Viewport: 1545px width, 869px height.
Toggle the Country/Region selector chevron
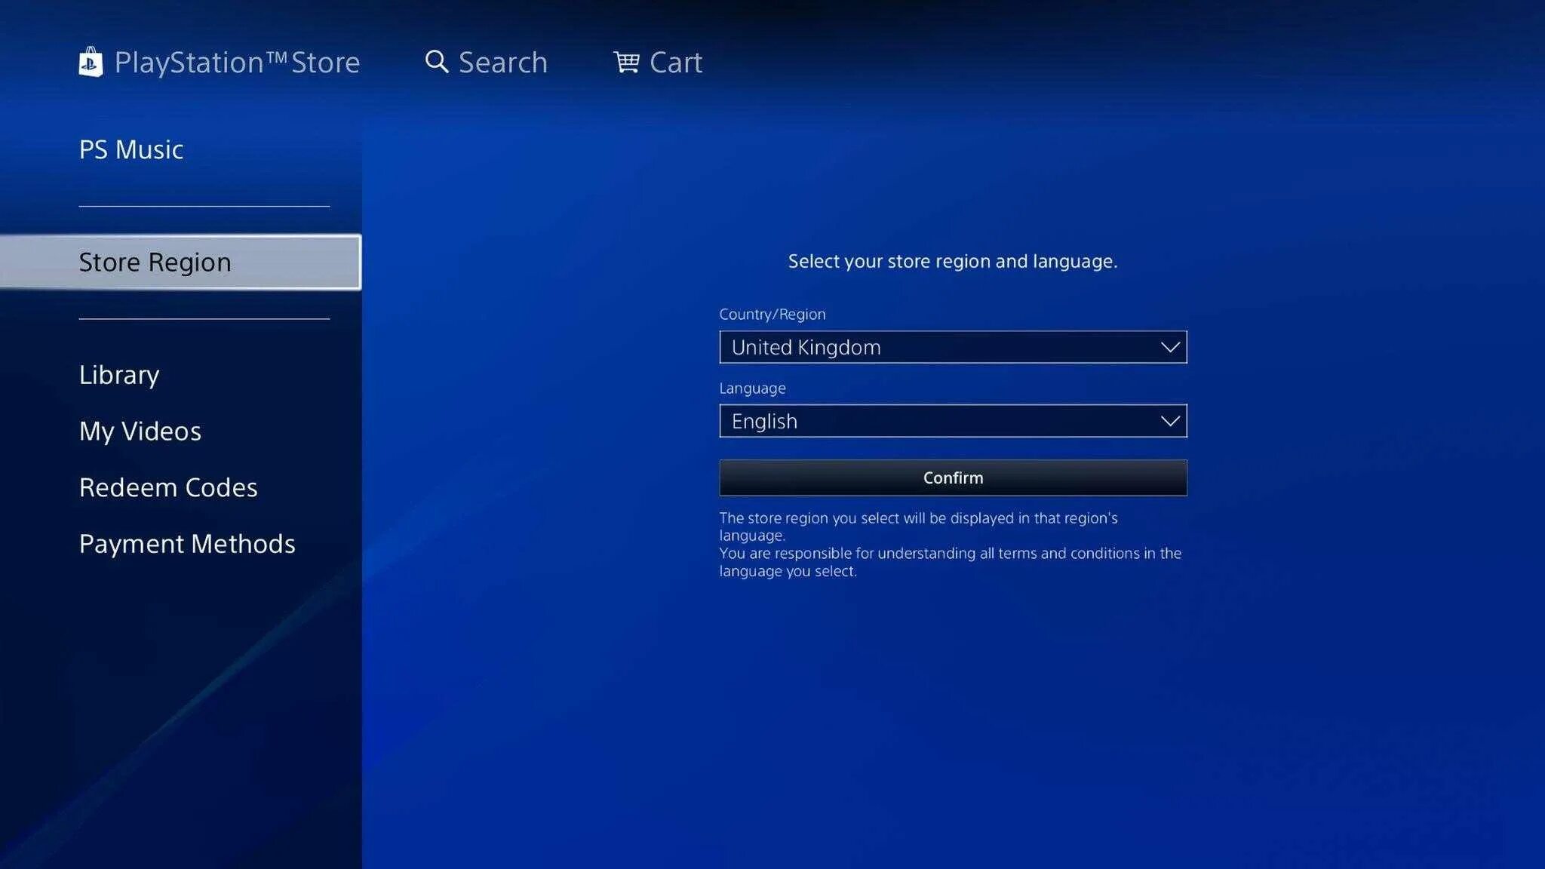tap(1167, 347)
